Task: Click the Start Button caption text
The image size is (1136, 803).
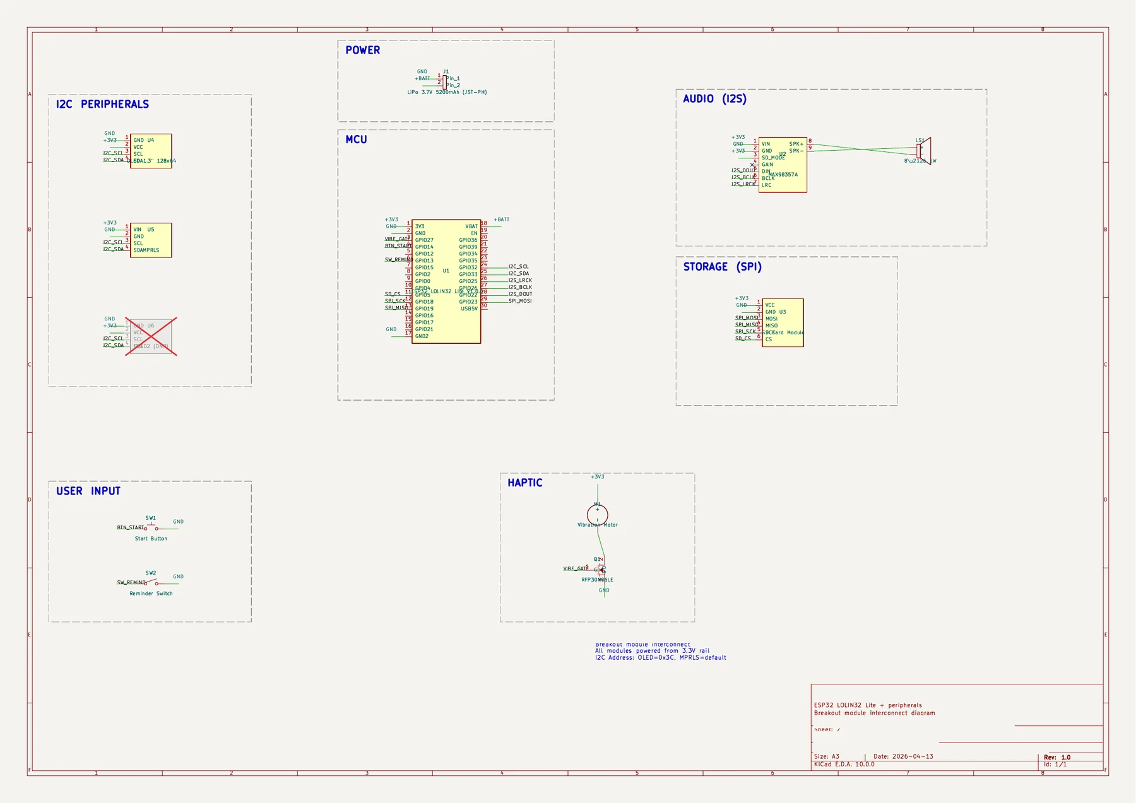Action: [151, 539]
